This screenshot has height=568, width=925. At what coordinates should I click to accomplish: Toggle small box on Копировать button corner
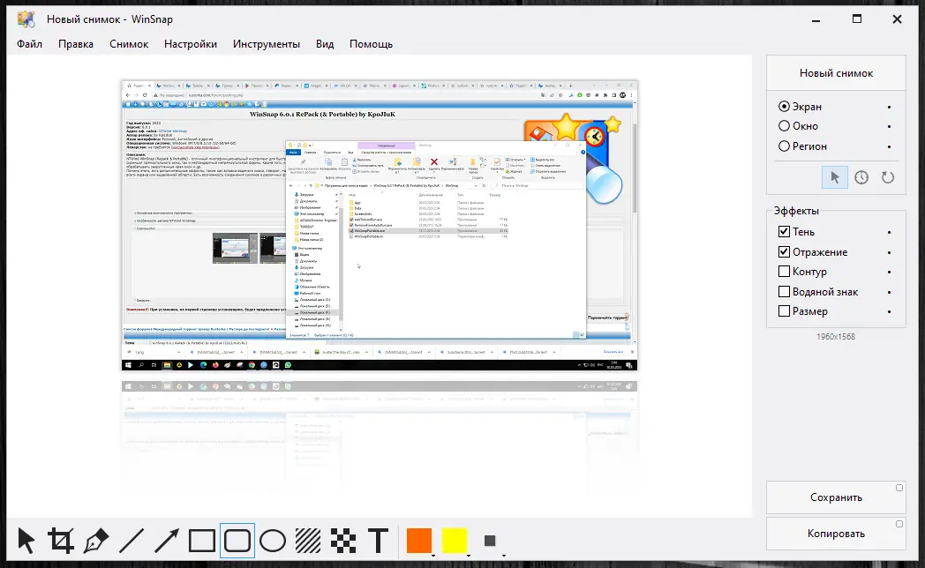[x=899, y=524]
